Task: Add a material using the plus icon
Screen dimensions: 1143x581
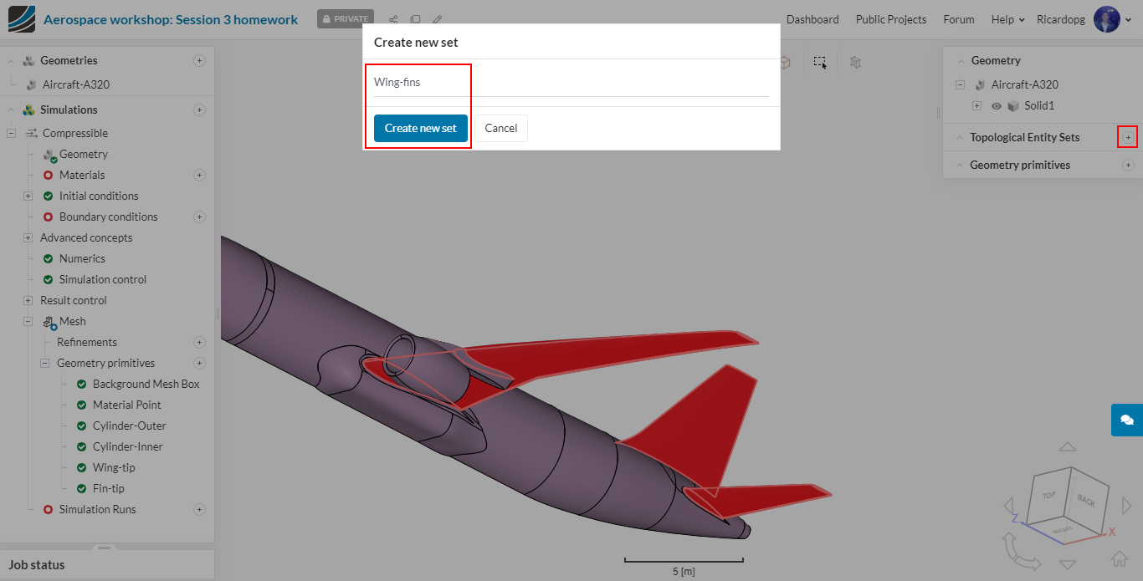Action: [x=199, y=175]
